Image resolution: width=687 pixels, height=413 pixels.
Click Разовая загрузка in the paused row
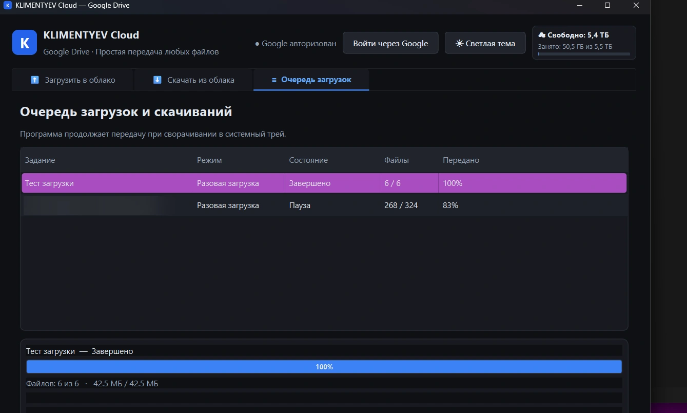(228, 205)
